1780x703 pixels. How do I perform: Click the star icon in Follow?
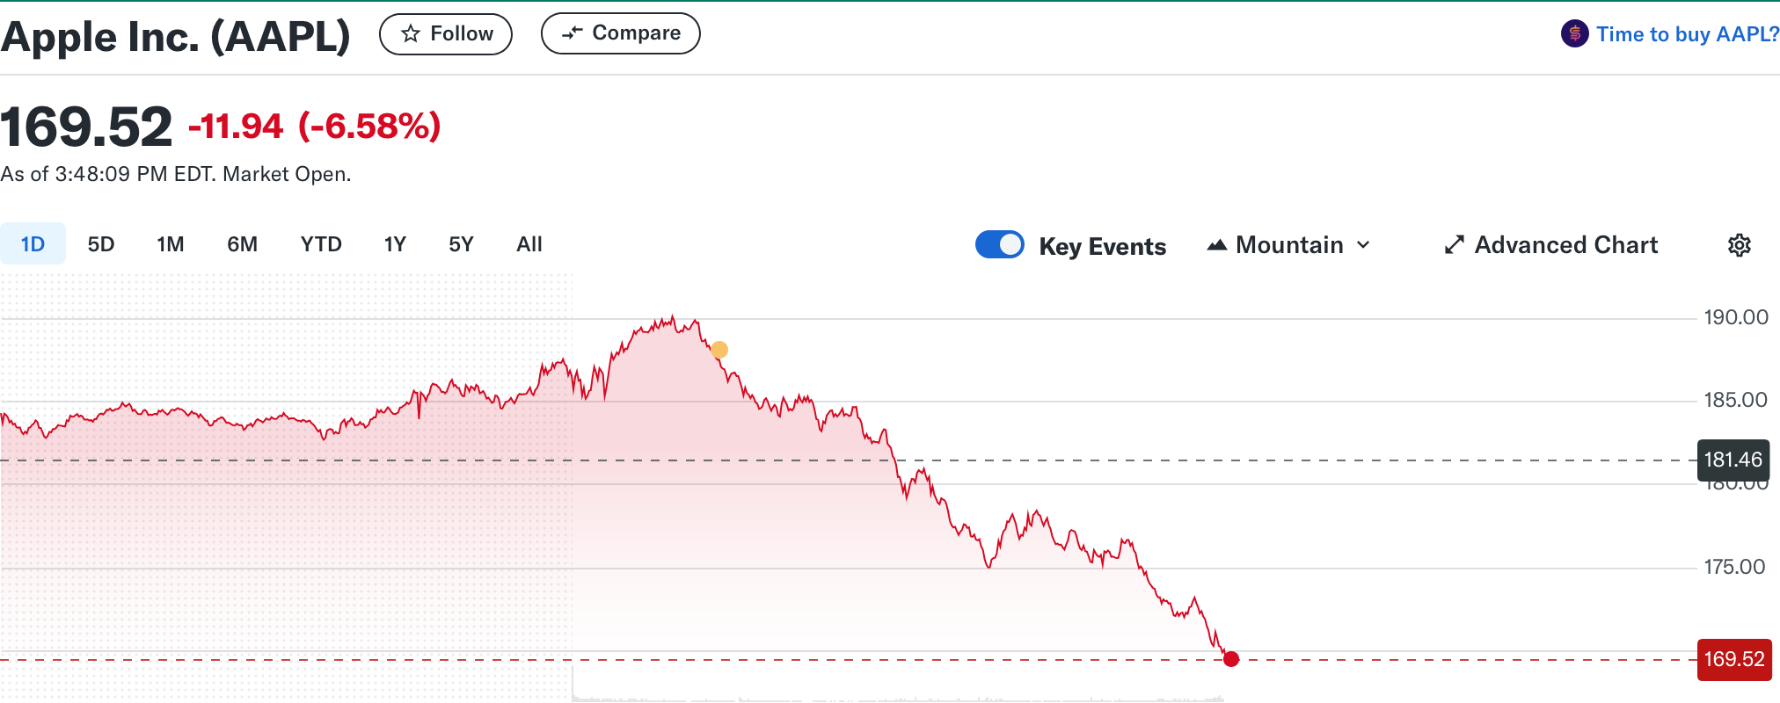(x=411, y=34)
